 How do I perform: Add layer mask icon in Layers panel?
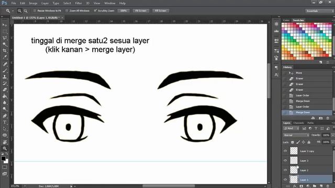[301, 186]
